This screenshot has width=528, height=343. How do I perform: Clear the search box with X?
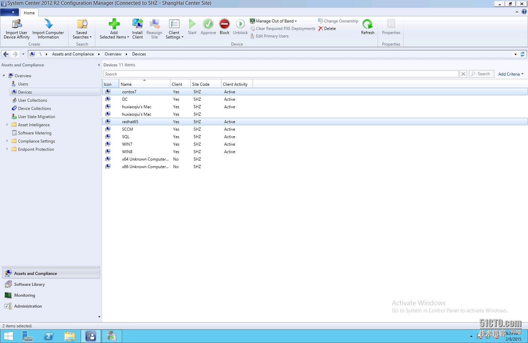(463, 74)
